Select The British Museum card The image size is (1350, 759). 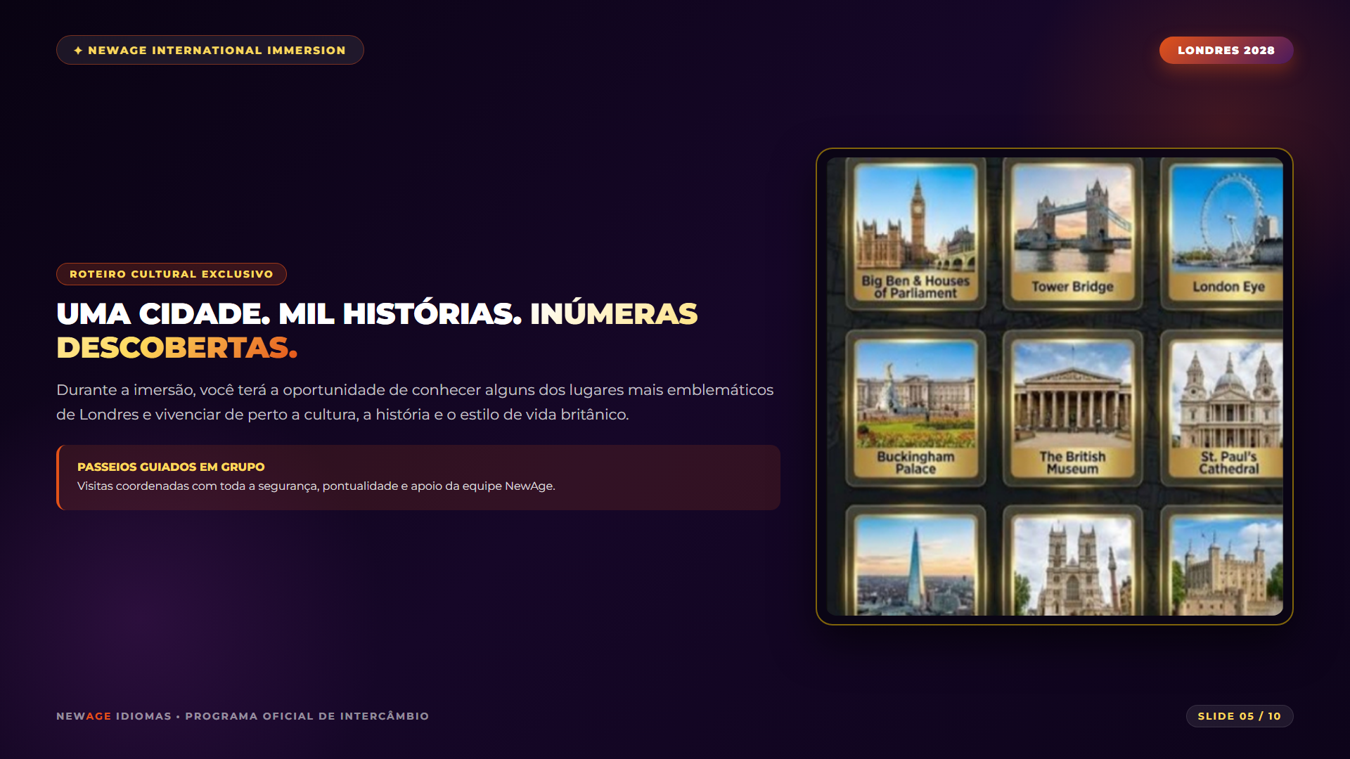1072,409
